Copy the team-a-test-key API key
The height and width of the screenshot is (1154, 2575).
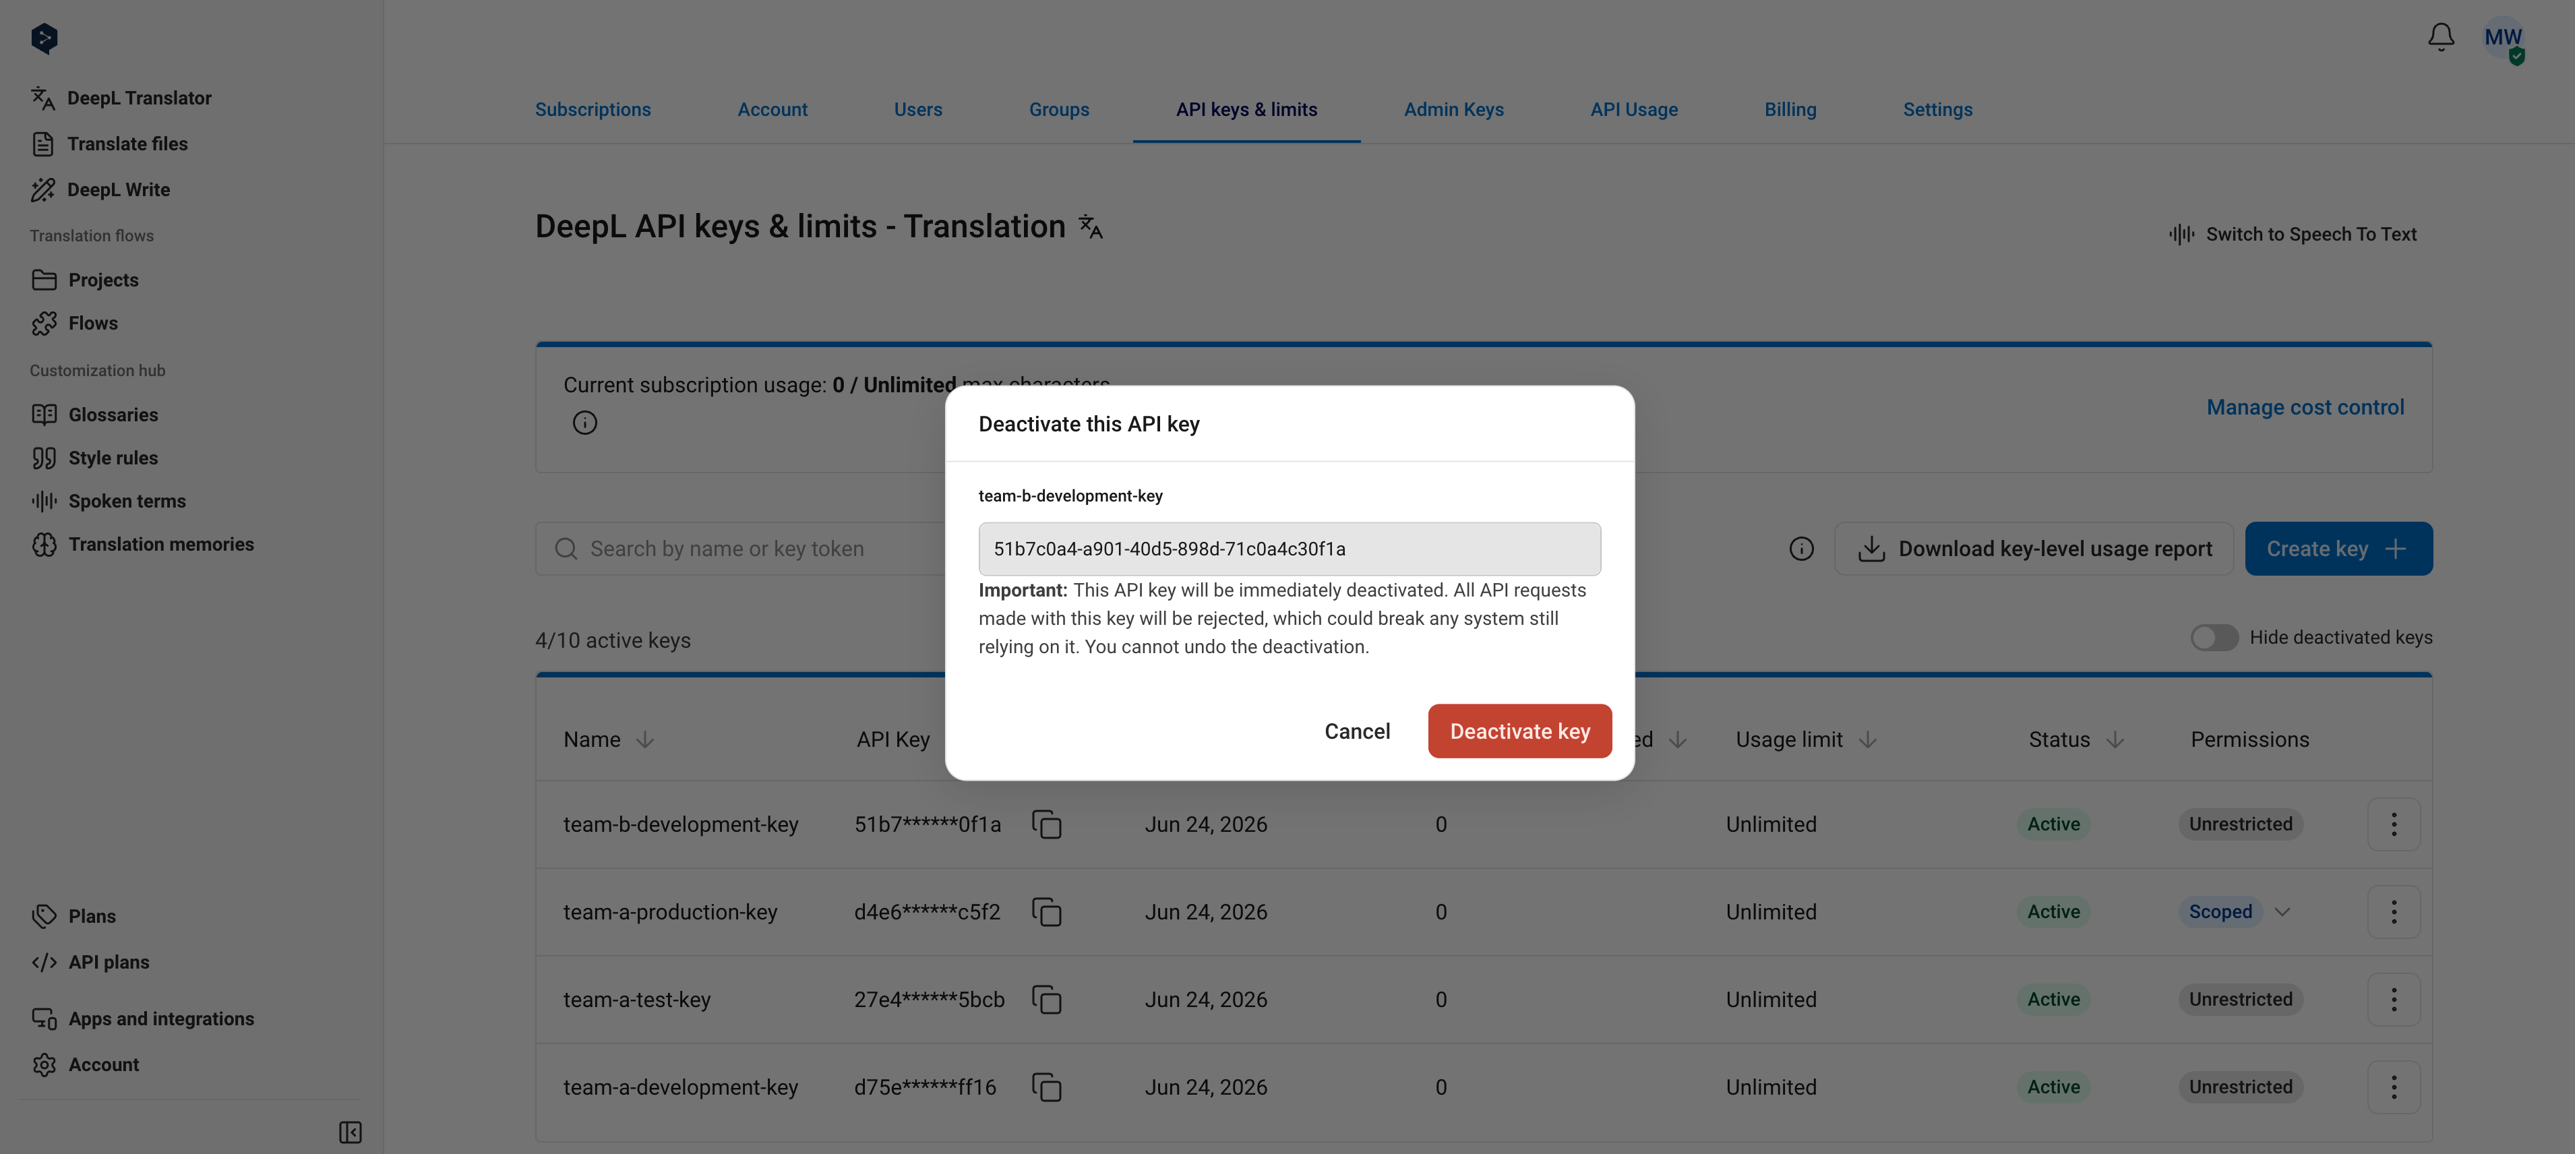tap(1047, 1000)
